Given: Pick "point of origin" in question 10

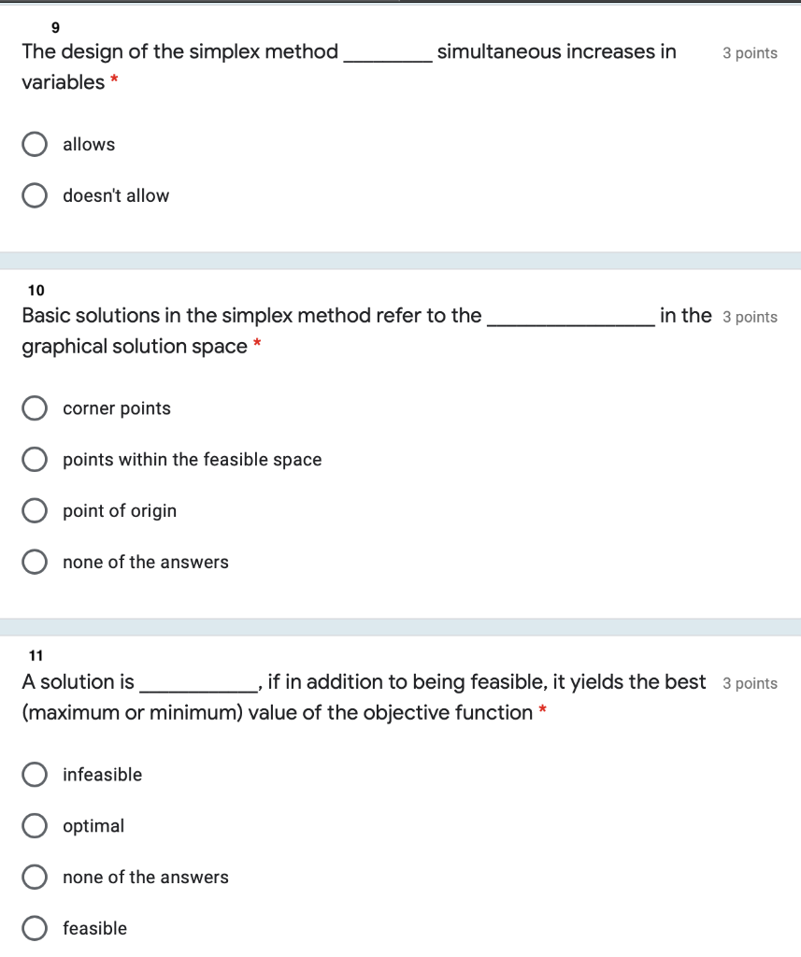Looking at the screenshot, I should pos(34,510).
